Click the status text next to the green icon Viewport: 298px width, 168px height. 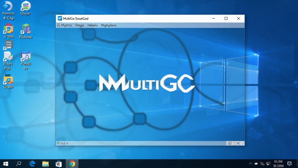[x=64, y=143]
